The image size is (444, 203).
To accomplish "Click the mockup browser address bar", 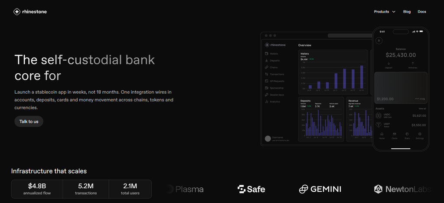I will click(350, 36).
